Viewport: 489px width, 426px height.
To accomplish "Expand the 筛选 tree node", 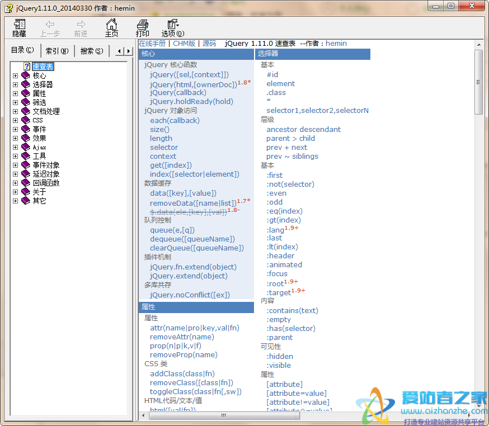I will [15, 102].
